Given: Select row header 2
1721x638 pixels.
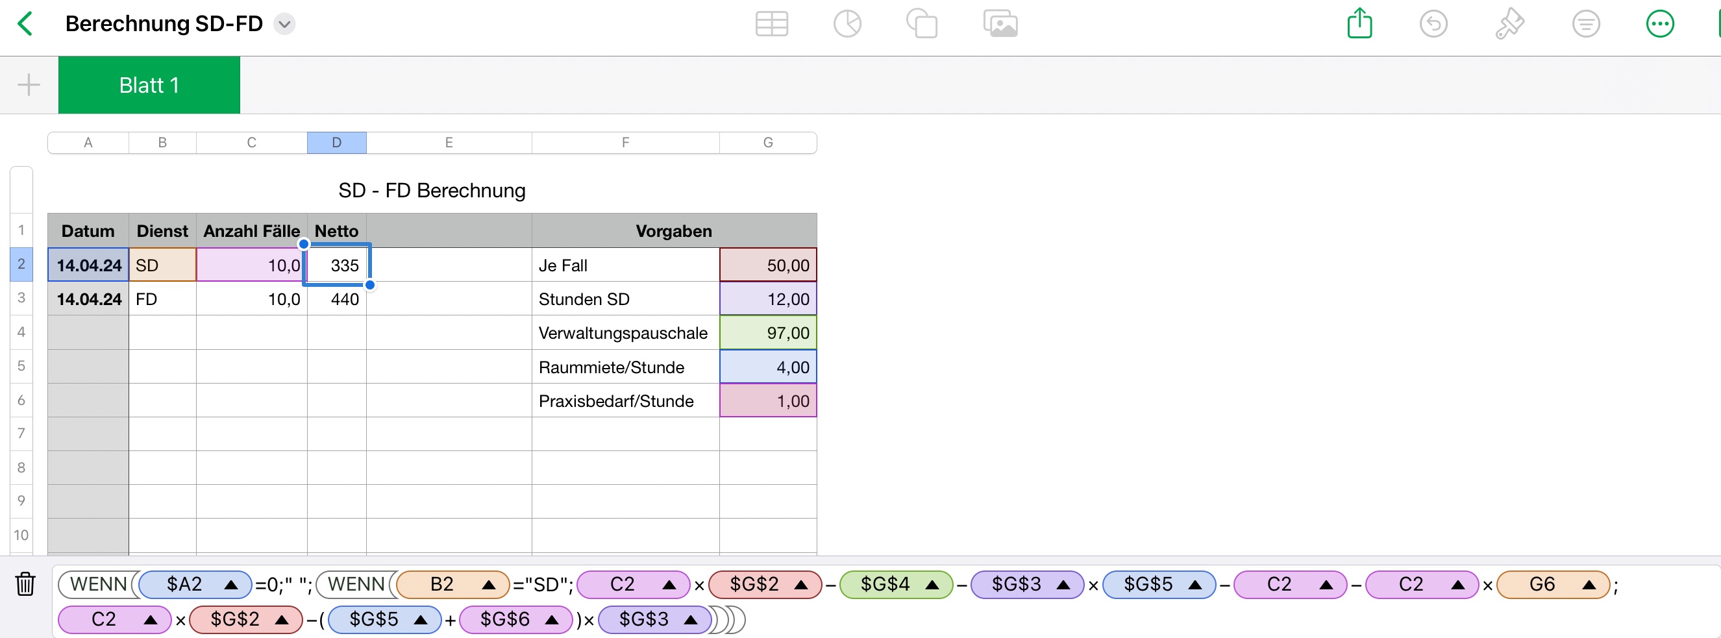Looking at the screenshot, I should pos(21,265).
